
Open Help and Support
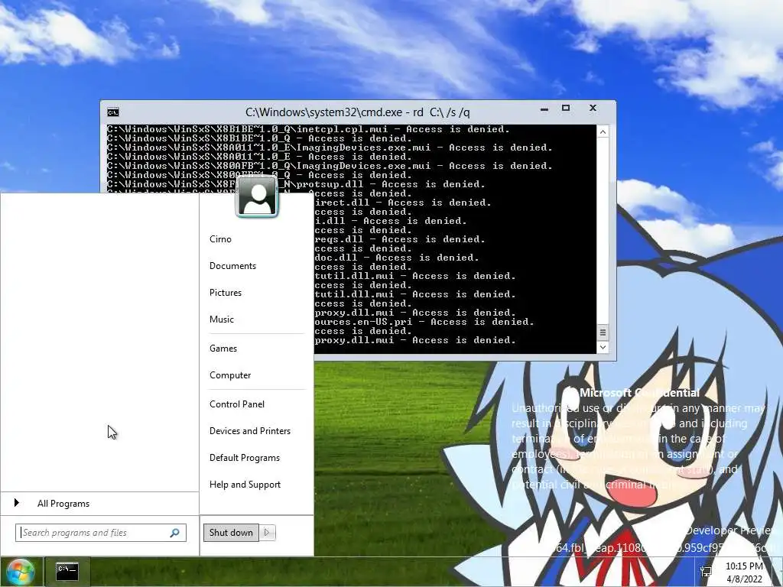point(245,485)
